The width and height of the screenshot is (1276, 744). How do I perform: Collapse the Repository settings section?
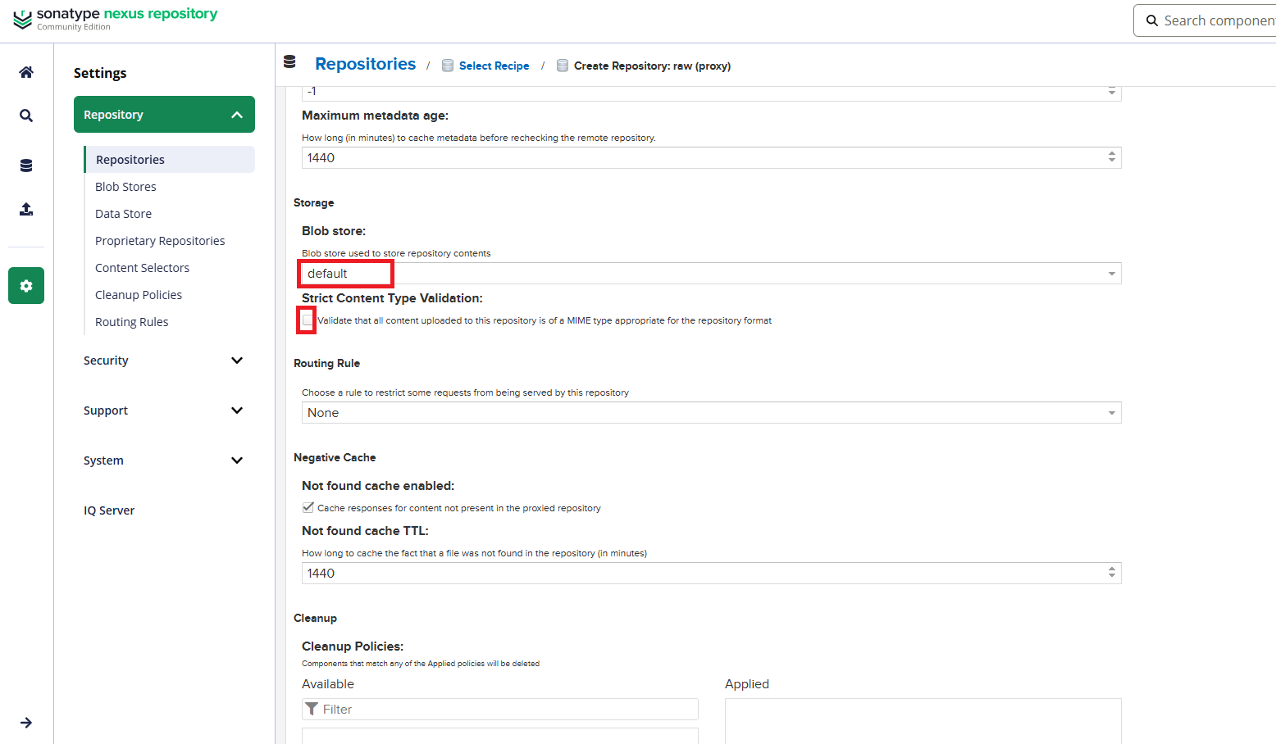tap(164, 115)
